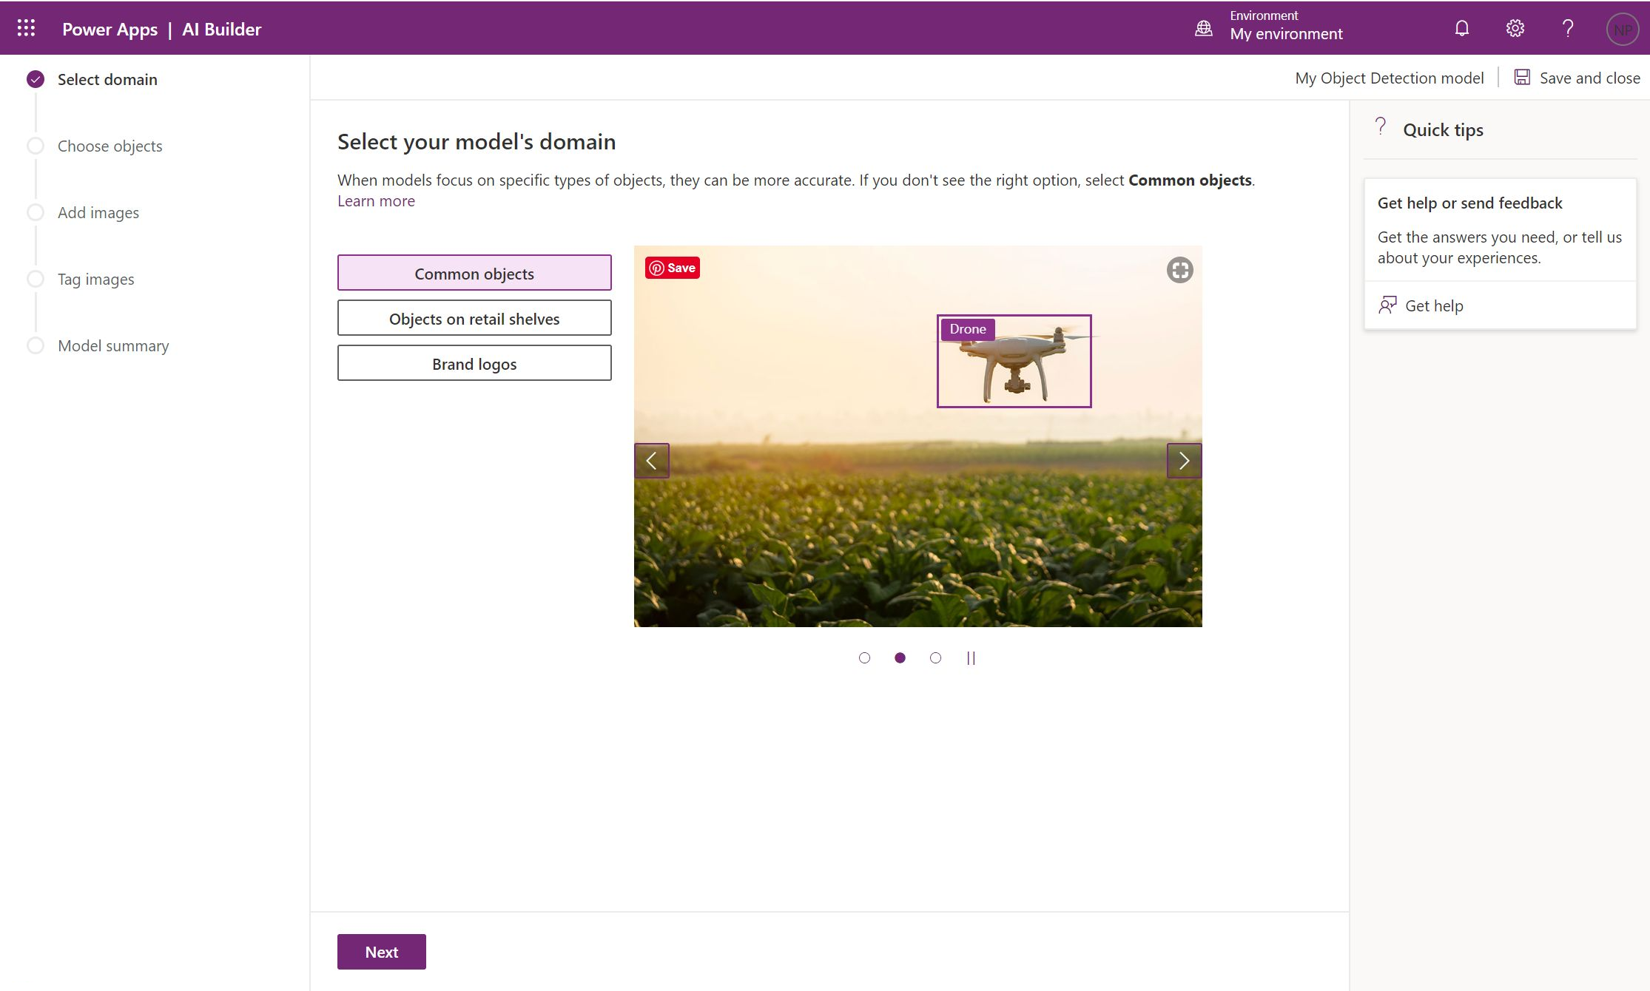Pause the image carousel

971,657
